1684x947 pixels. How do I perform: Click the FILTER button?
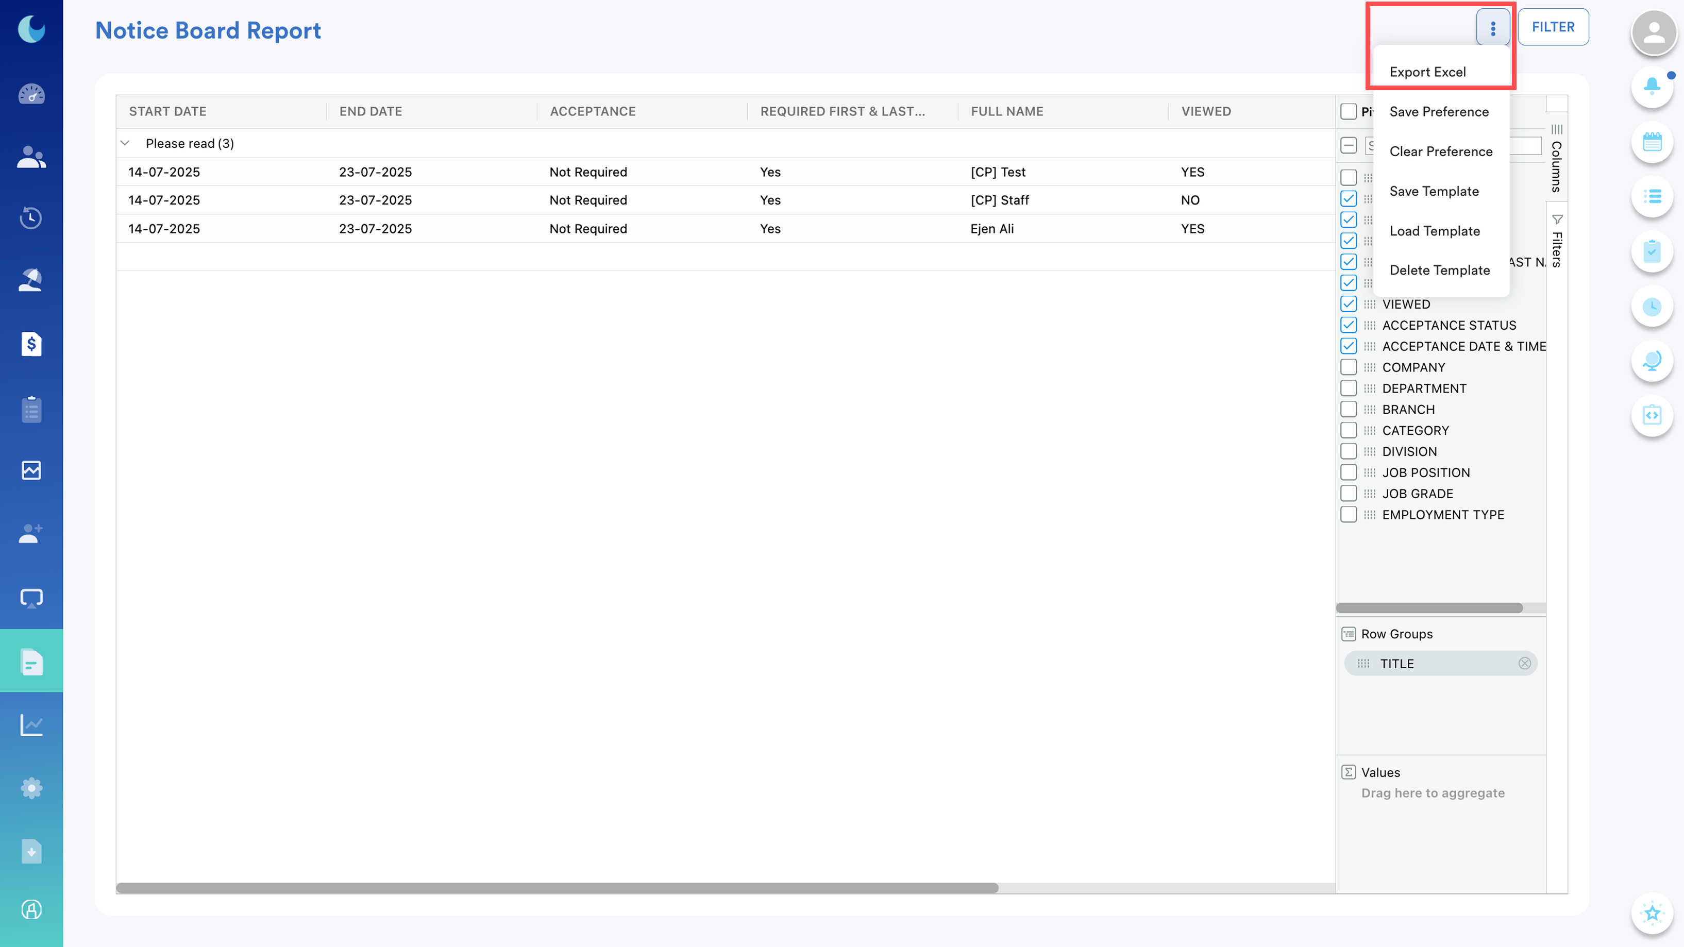[x=1553, y=27]
